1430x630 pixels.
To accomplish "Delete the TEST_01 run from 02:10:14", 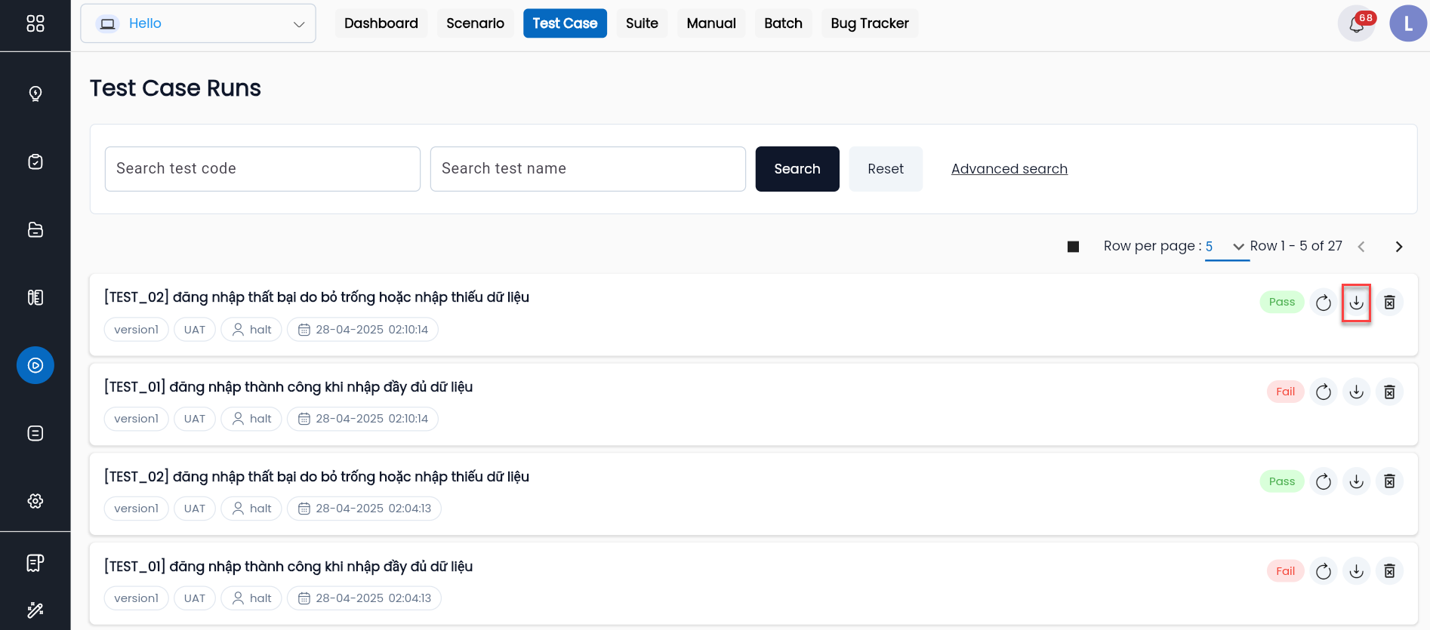I will 1389,392.
